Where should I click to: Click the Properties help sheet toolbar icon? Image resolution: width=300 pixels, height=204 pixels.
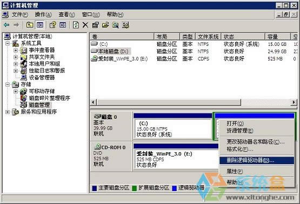click(52, 25)
